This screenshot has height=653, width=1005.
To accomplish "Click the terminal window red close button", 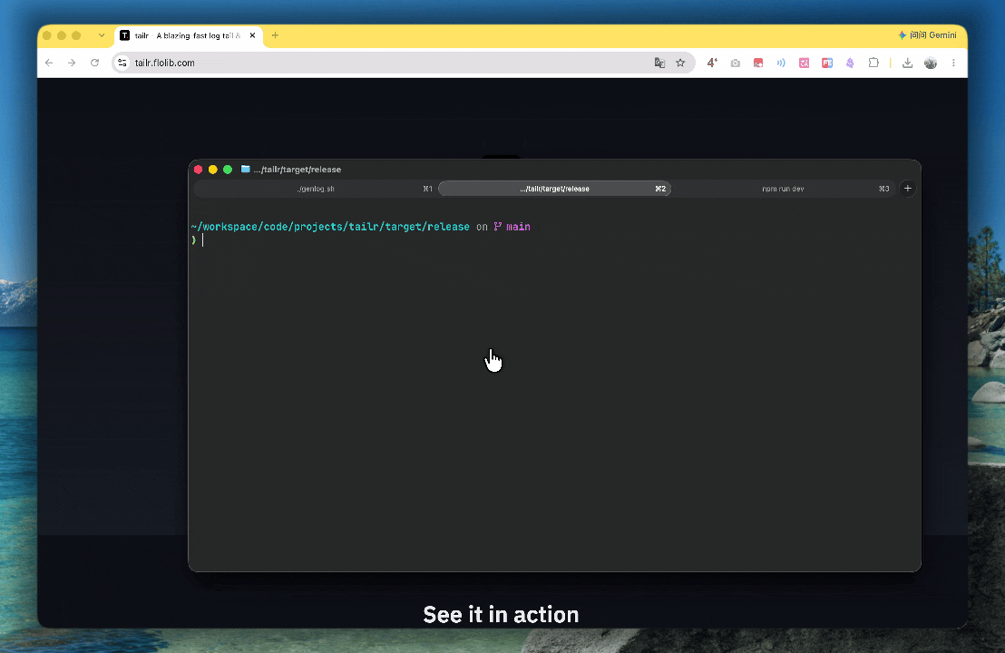I will click(198, 170).
